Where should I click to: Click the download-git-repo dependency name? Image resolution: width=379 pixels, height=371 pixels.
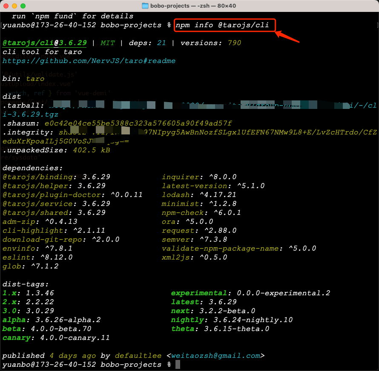(x=32, y=240)
